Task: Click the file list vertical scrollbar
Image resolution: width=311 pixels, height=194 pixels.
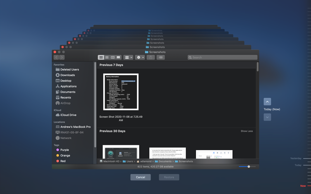Action: [258, 67]
